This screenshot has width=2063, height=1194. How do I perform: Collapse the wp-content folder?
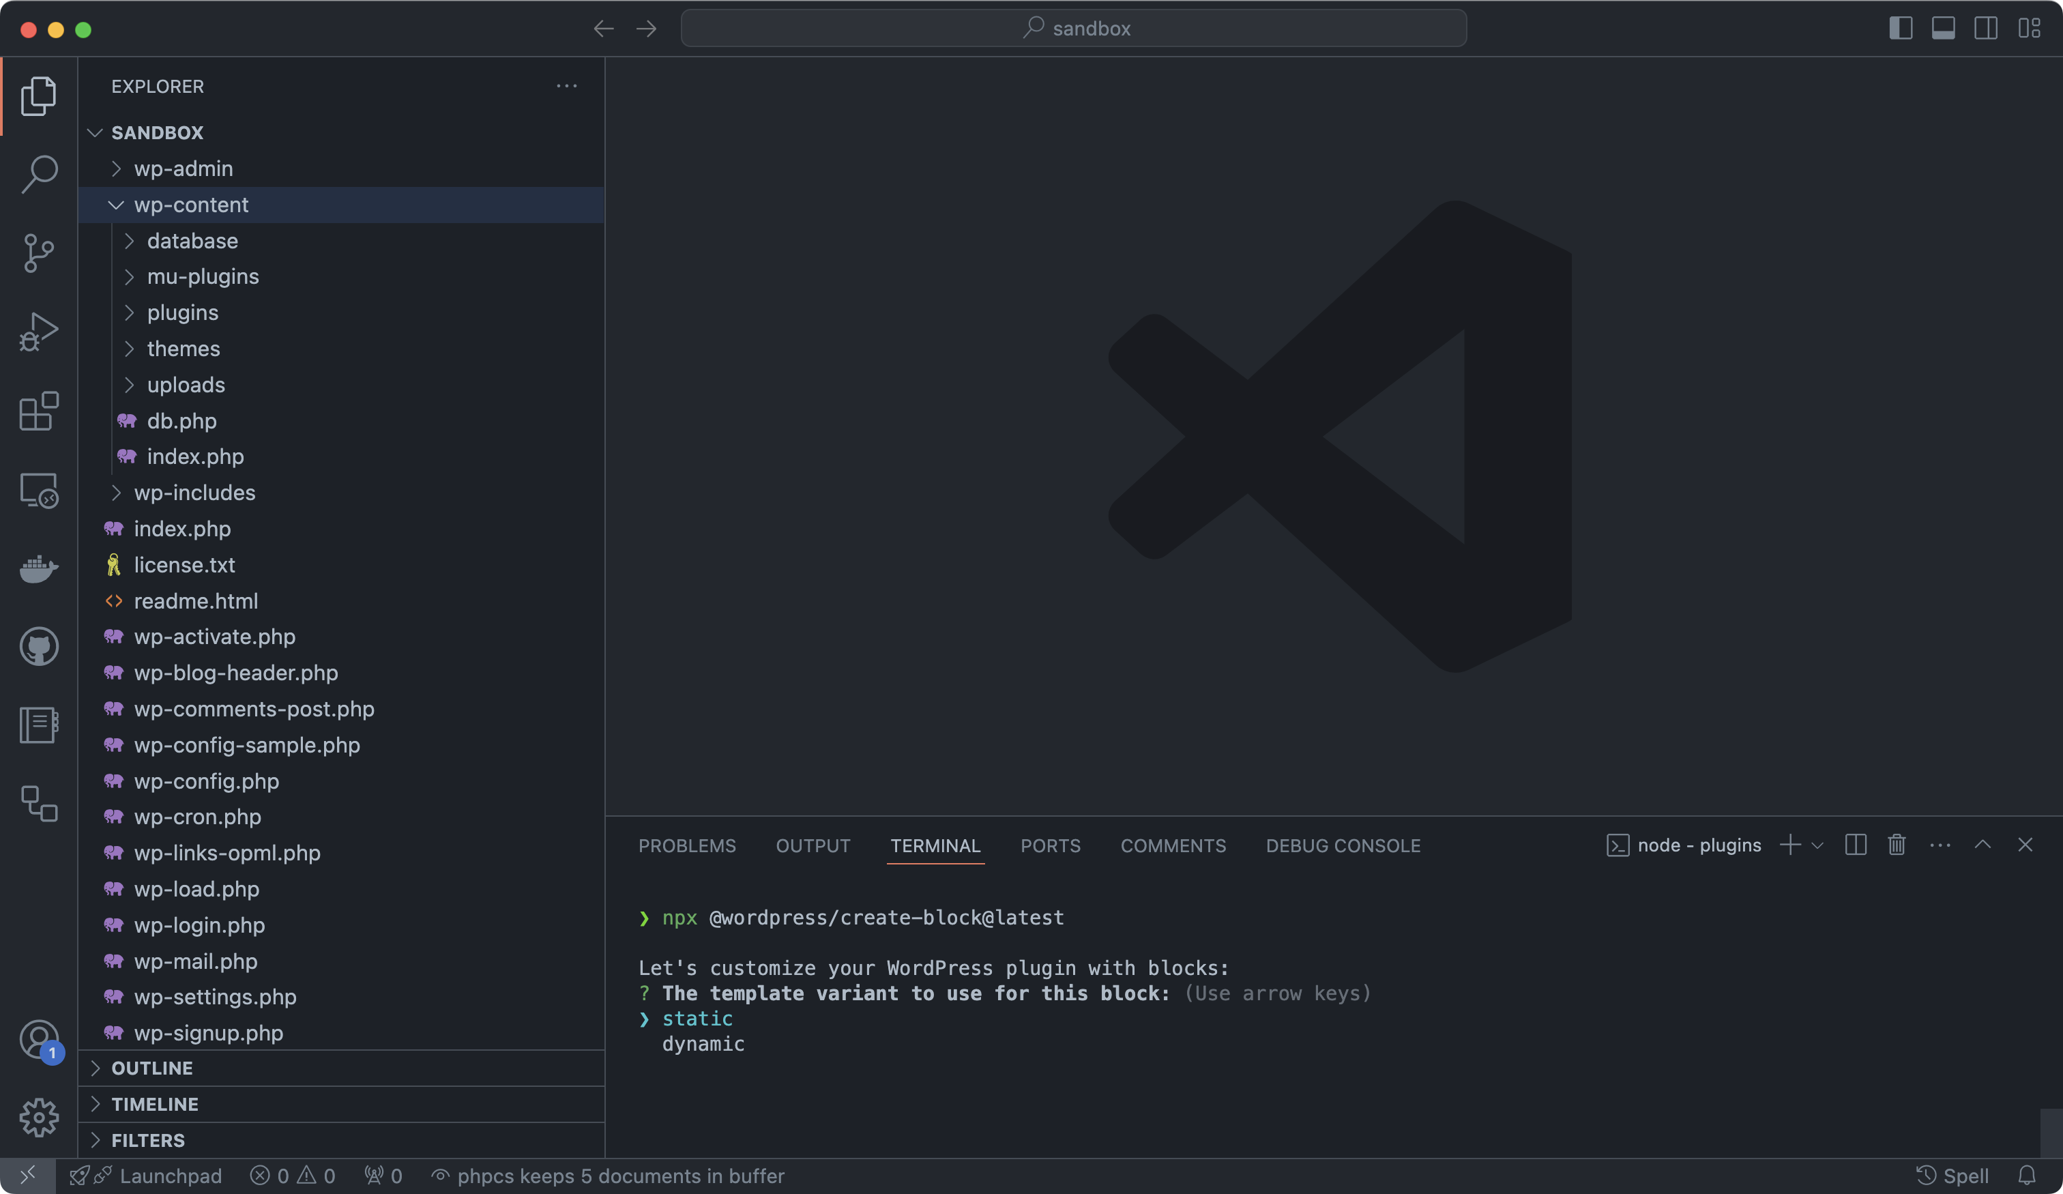pos(341,205)
